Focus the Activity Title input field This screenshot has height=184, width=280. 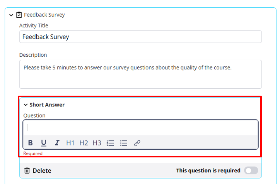[x=140, y=37]
